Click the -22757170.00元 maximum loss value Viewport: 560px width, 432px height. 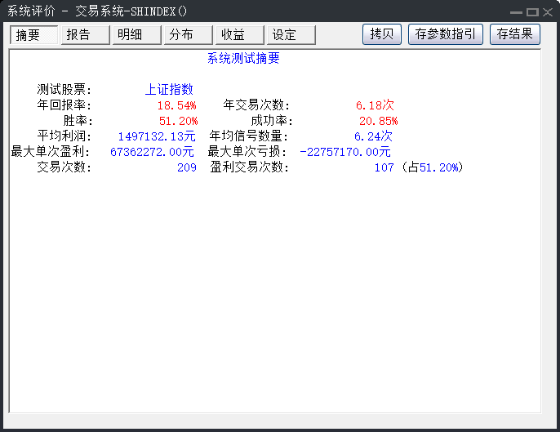click(345, 152)
